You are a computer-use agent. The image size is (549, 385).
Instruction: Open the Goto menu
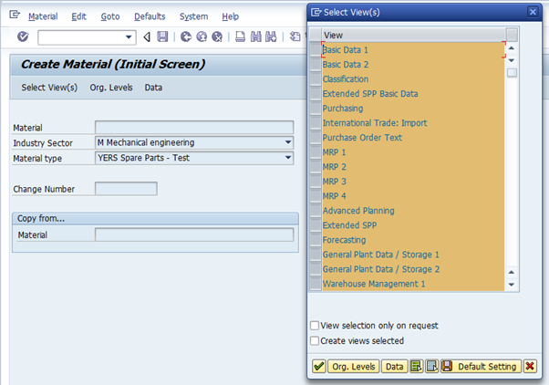coord(110,16)
